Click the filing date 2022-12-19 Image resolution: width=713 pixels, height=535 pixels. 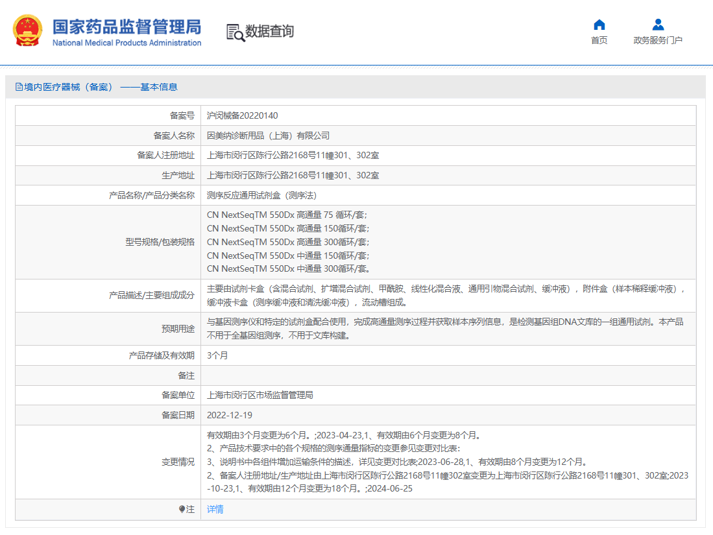click(x=230, y=415)
